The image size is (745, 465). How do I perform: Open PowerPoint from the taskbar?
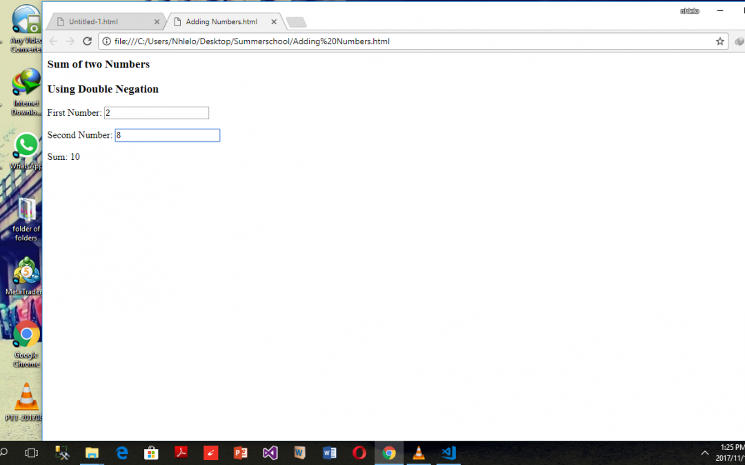[x=240, y=453]
